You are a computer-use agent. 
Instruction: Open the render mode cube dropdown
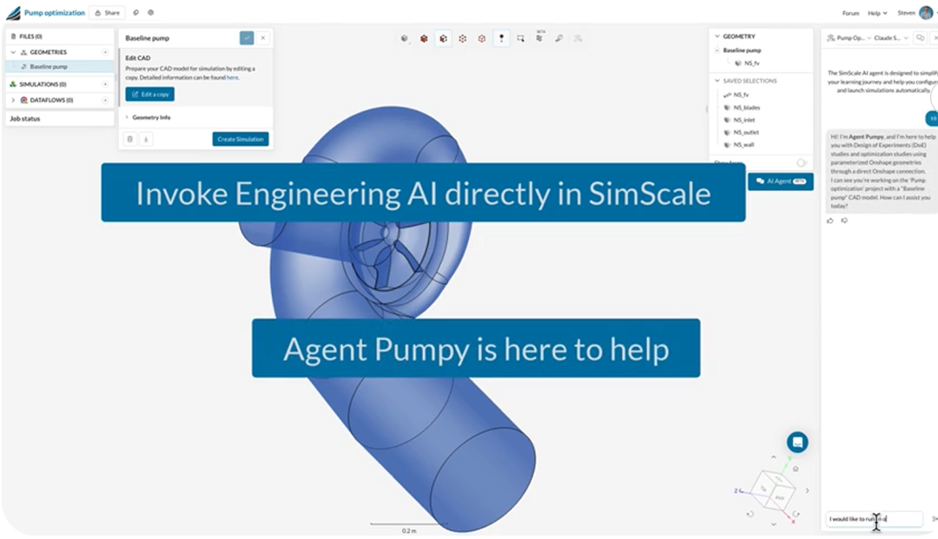[405, 39]
